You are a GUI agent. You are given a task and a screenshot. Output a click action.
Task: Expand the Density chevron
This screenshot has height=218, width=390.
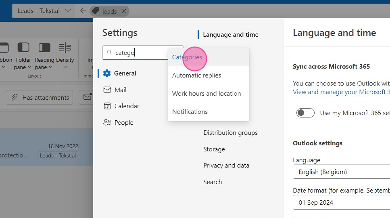point(65,67)
